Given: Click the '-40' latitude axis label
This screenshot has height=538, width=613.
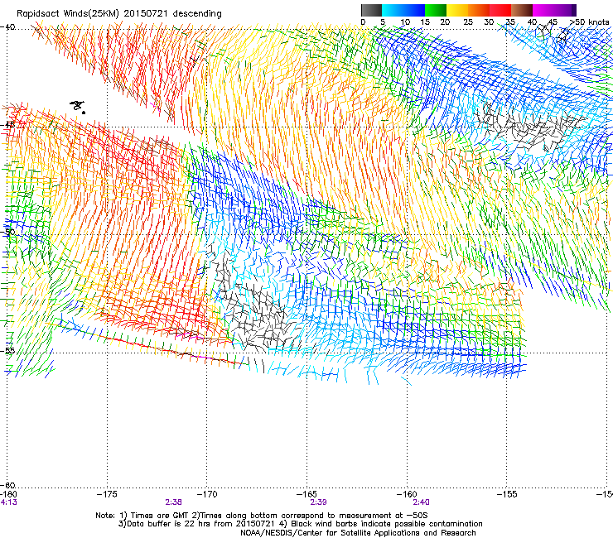Looking at the screenshot, I should click(x=7, y=27).
